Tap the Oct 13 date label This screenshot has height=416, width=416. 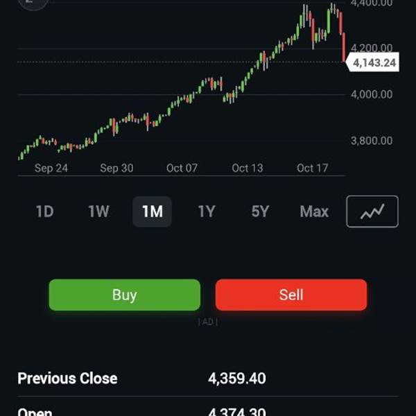click(x=248, y=168)
